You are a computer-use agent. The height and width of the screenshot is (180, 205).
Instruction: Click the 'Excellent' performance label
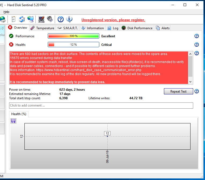[108, 36]
